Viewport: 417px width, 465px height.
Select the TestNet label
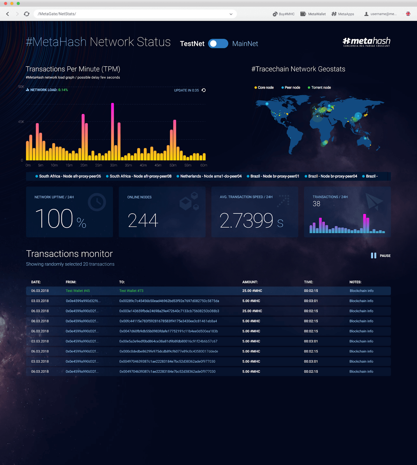192,44
